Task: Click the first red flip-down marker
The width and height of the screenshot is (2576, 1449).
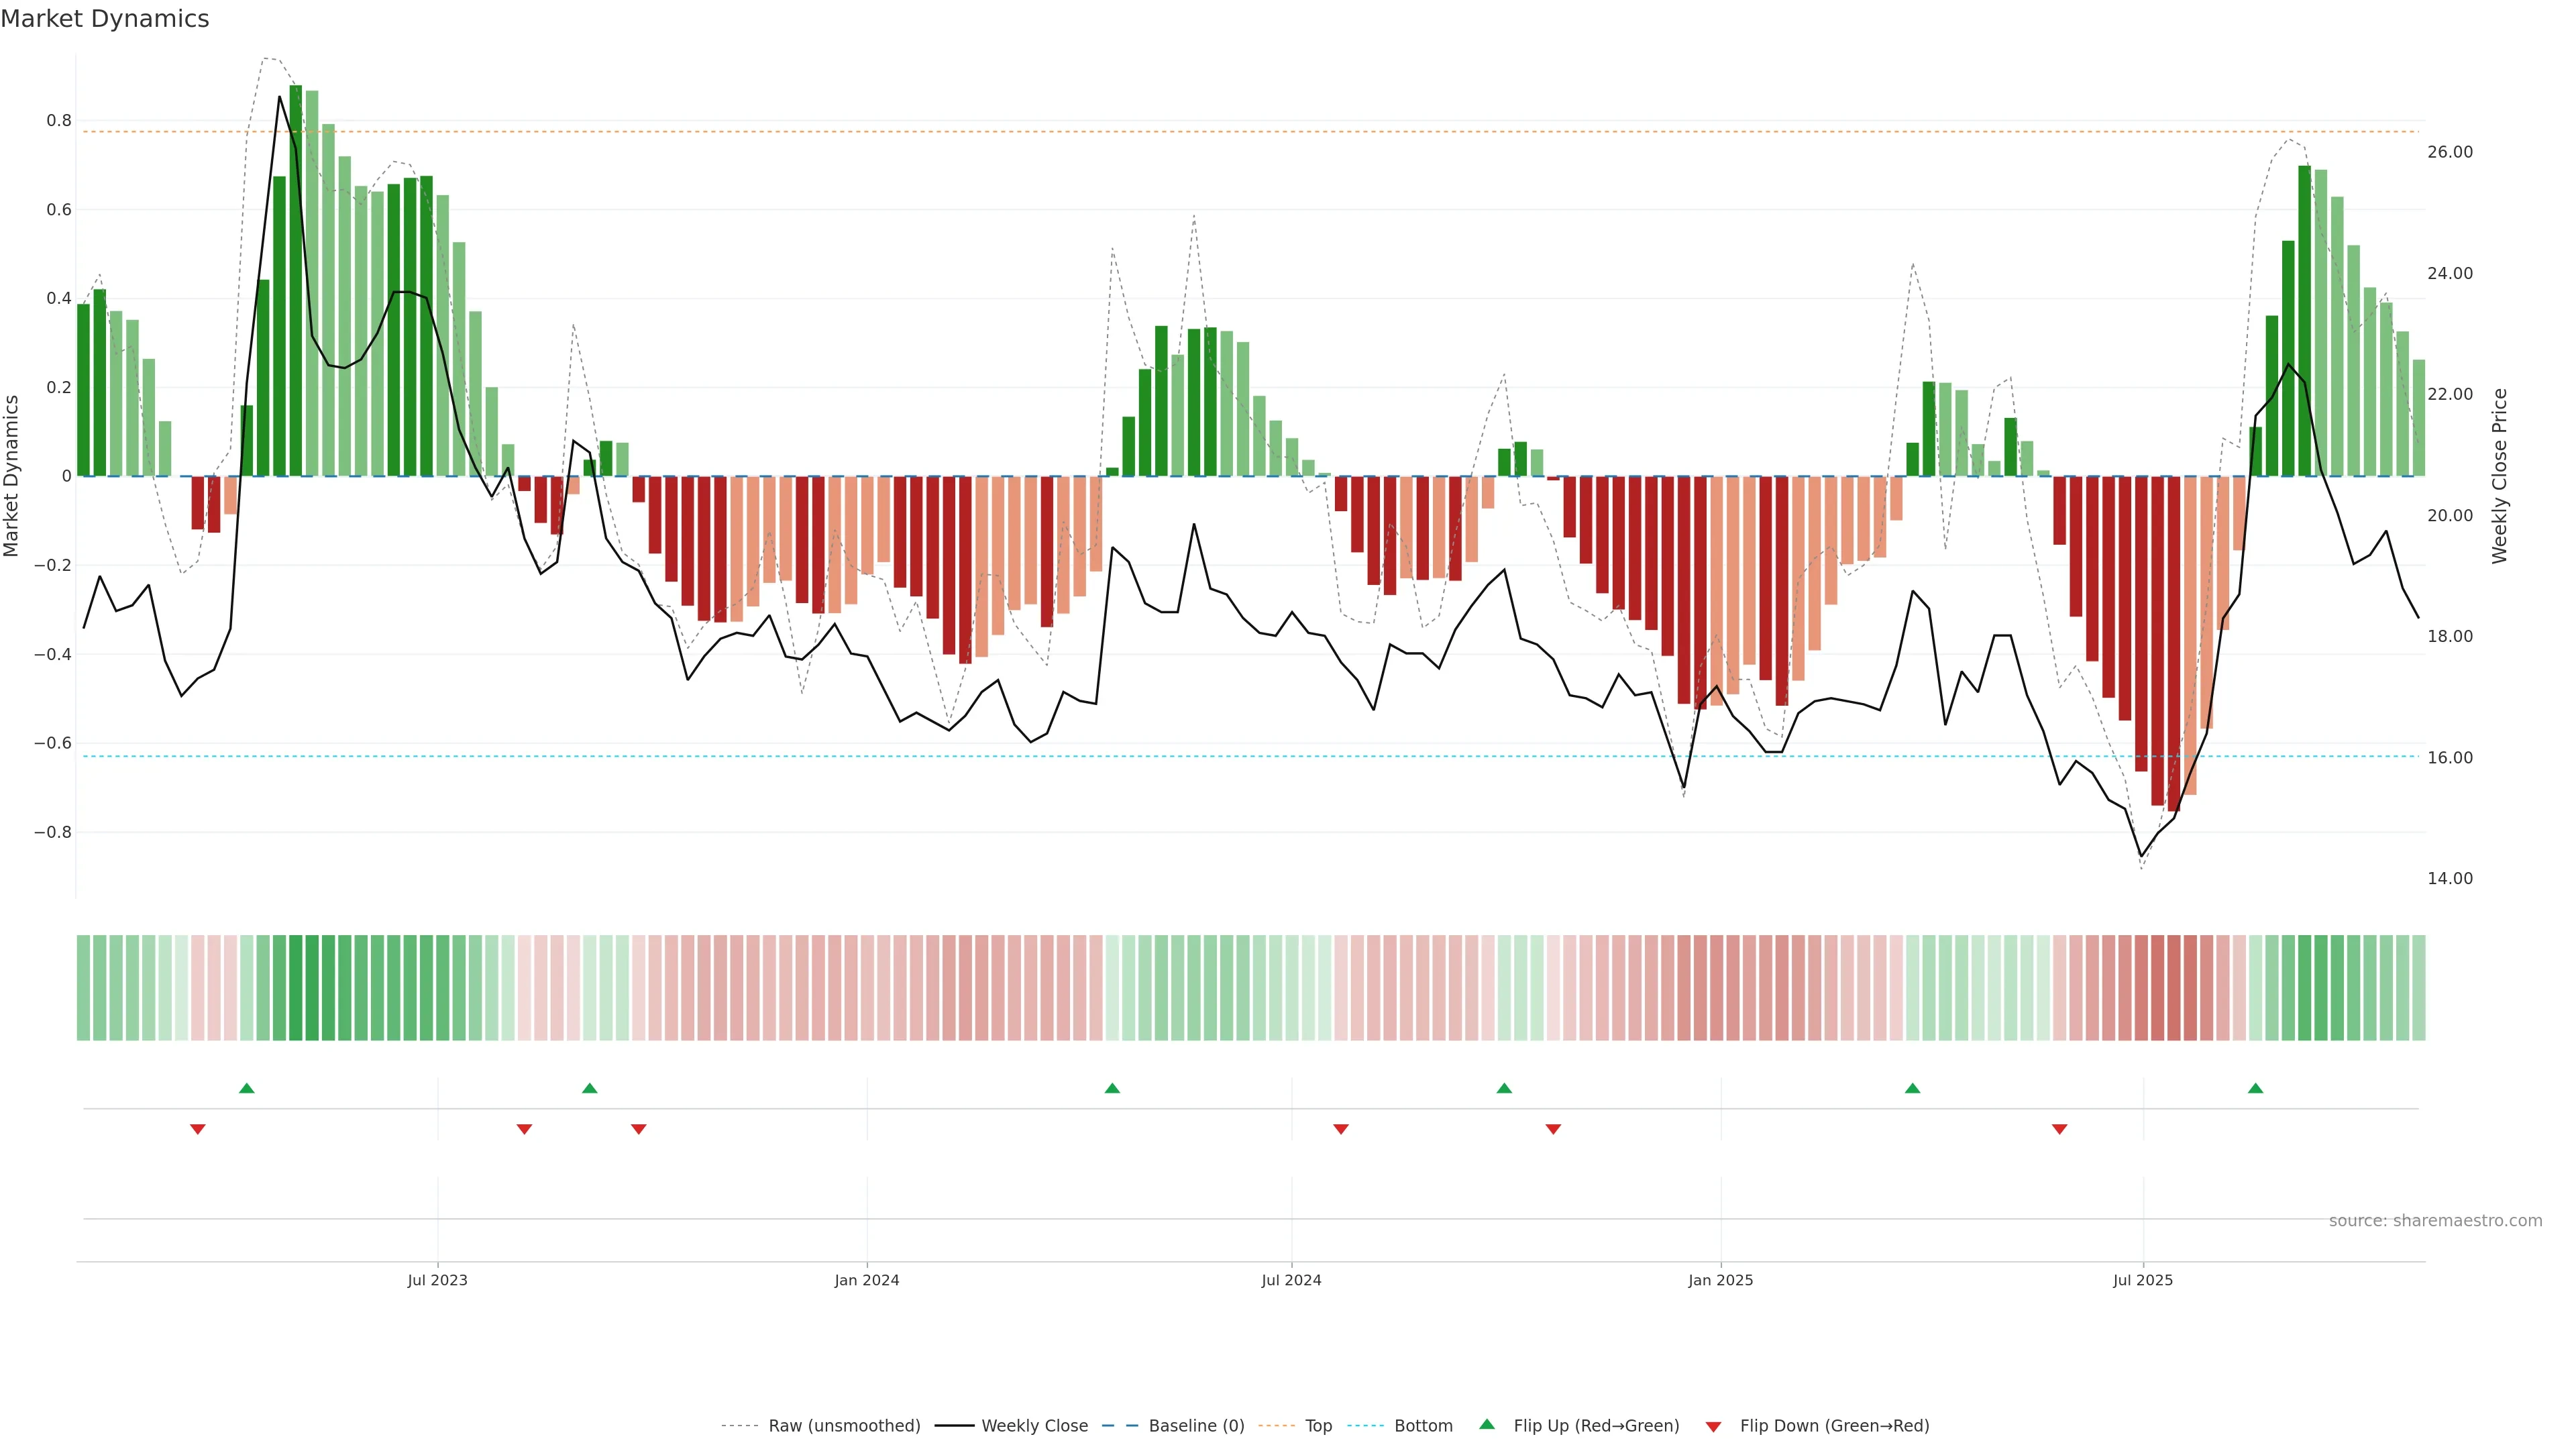Action: point(198,1129)
